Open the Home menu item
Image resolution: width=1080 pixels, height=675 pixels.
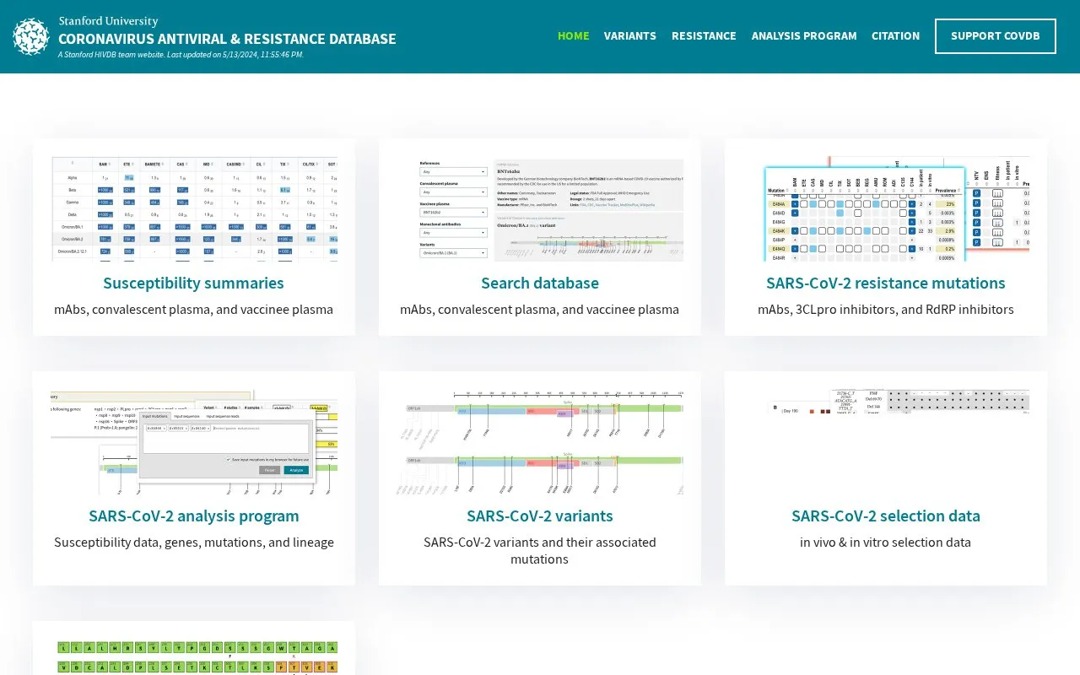pyautogui.click(x=574, y=36)
